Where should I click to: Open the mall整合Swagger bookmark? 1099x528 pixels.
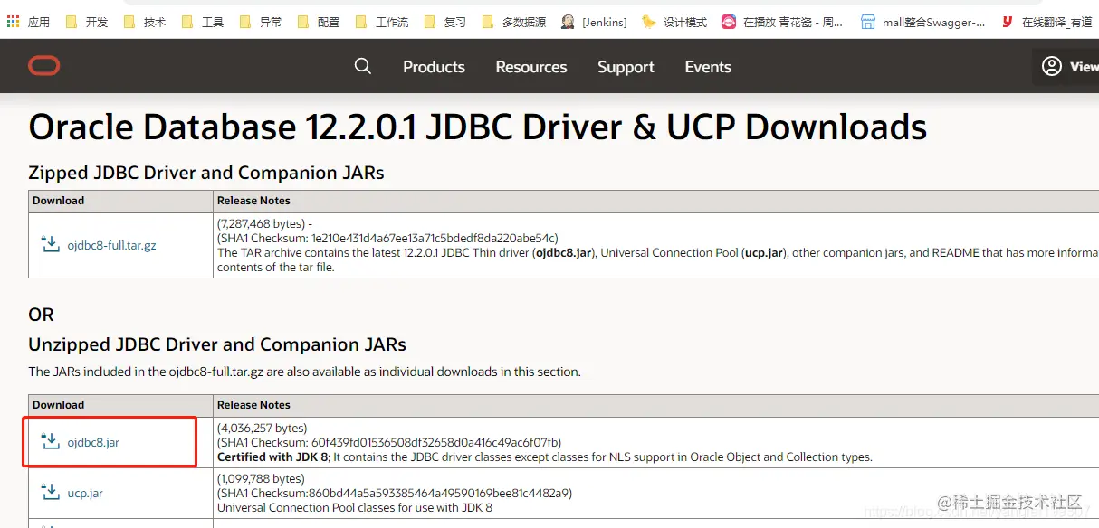pyautogui.click(x=924, y=22)
